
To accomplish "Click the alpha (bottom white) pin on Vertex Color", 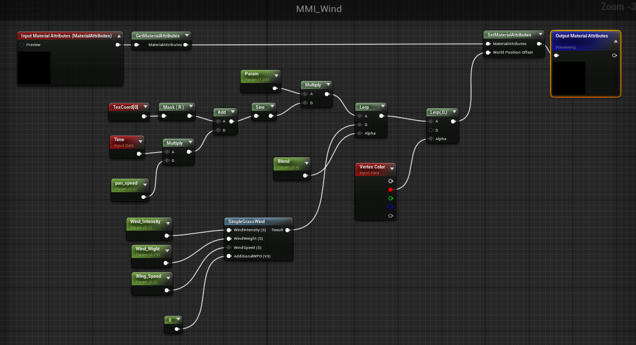I will click(390, 216).
